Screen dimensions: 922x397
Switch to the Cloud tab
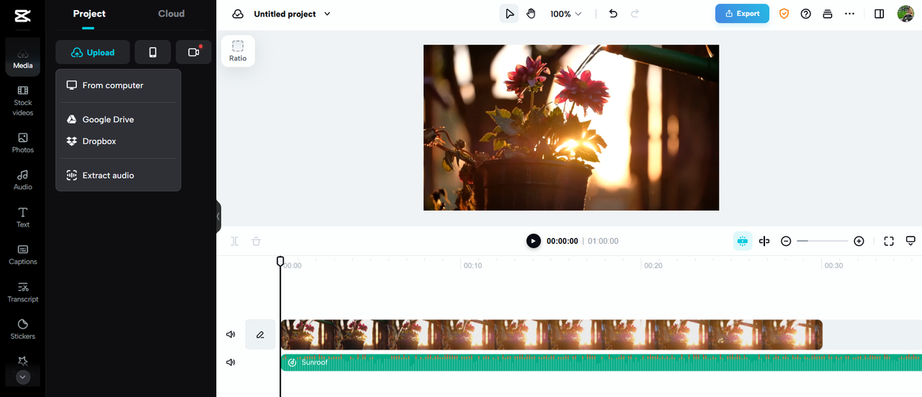[171, 14]
